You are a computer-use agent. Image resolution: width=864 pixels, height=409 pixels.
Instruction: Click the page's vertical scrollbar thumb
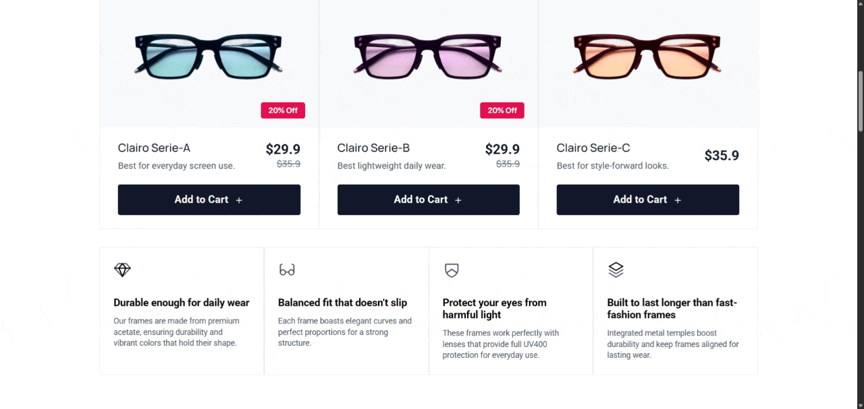[860, 101]
